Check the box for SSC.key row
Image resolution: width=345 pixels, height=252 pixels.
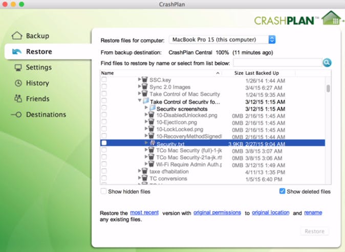point(104,80)
